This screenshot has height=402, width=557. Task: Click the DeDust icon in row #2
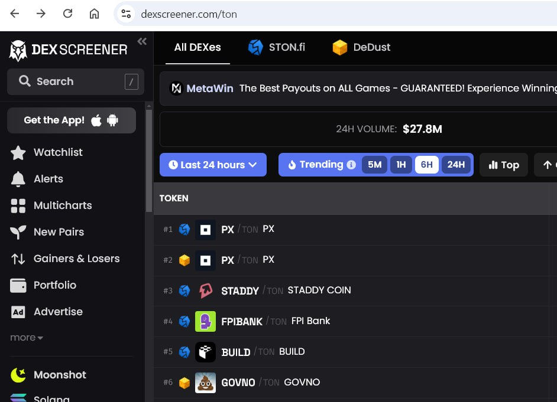point(184,260)
